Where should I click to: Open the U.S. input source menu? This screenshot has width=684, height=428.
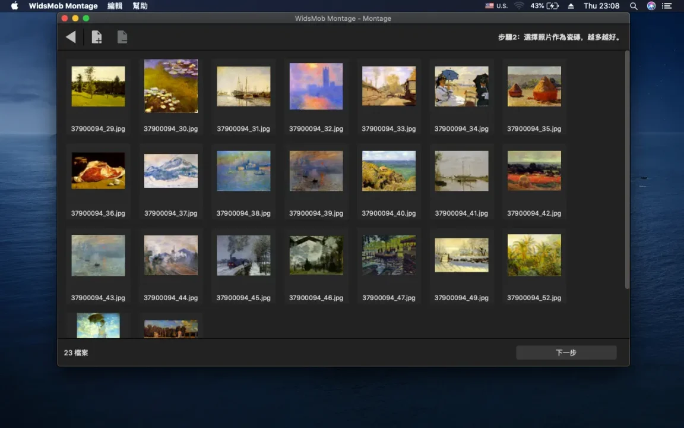pos(496,6)
